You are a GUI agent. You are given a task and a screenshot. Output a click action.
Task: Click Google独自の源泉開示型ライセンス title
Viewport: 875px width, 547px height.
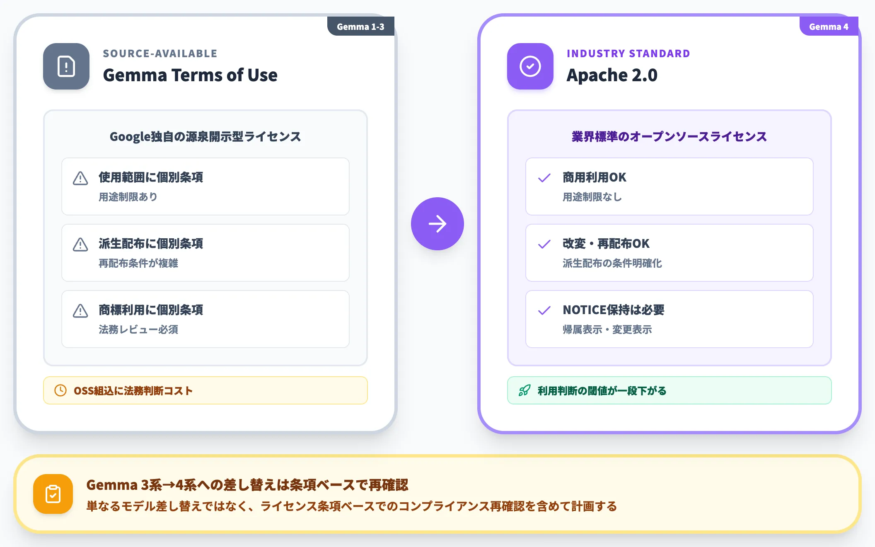[x=205, y=136]
